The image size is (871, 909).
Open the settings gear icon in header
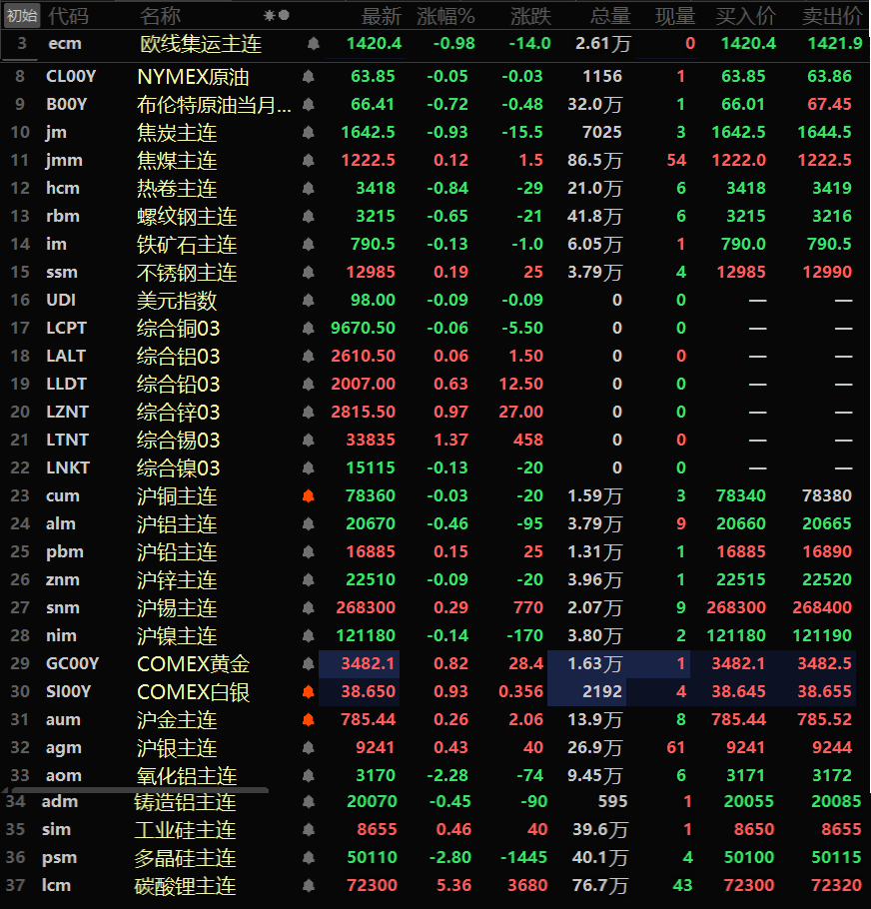coord(268,16)
